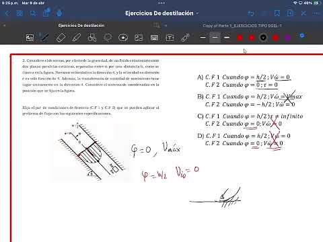Tap answer option C) text line

[x=250, y=120]
